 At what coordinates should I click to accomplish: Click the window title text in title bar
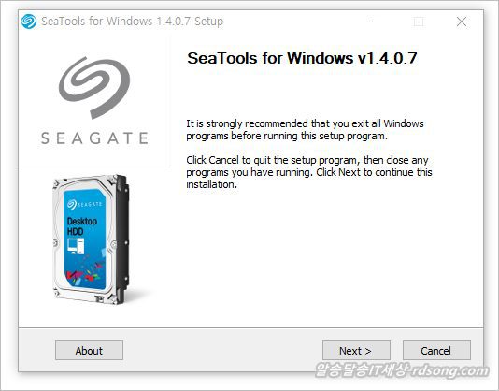(x=133, y=22)
